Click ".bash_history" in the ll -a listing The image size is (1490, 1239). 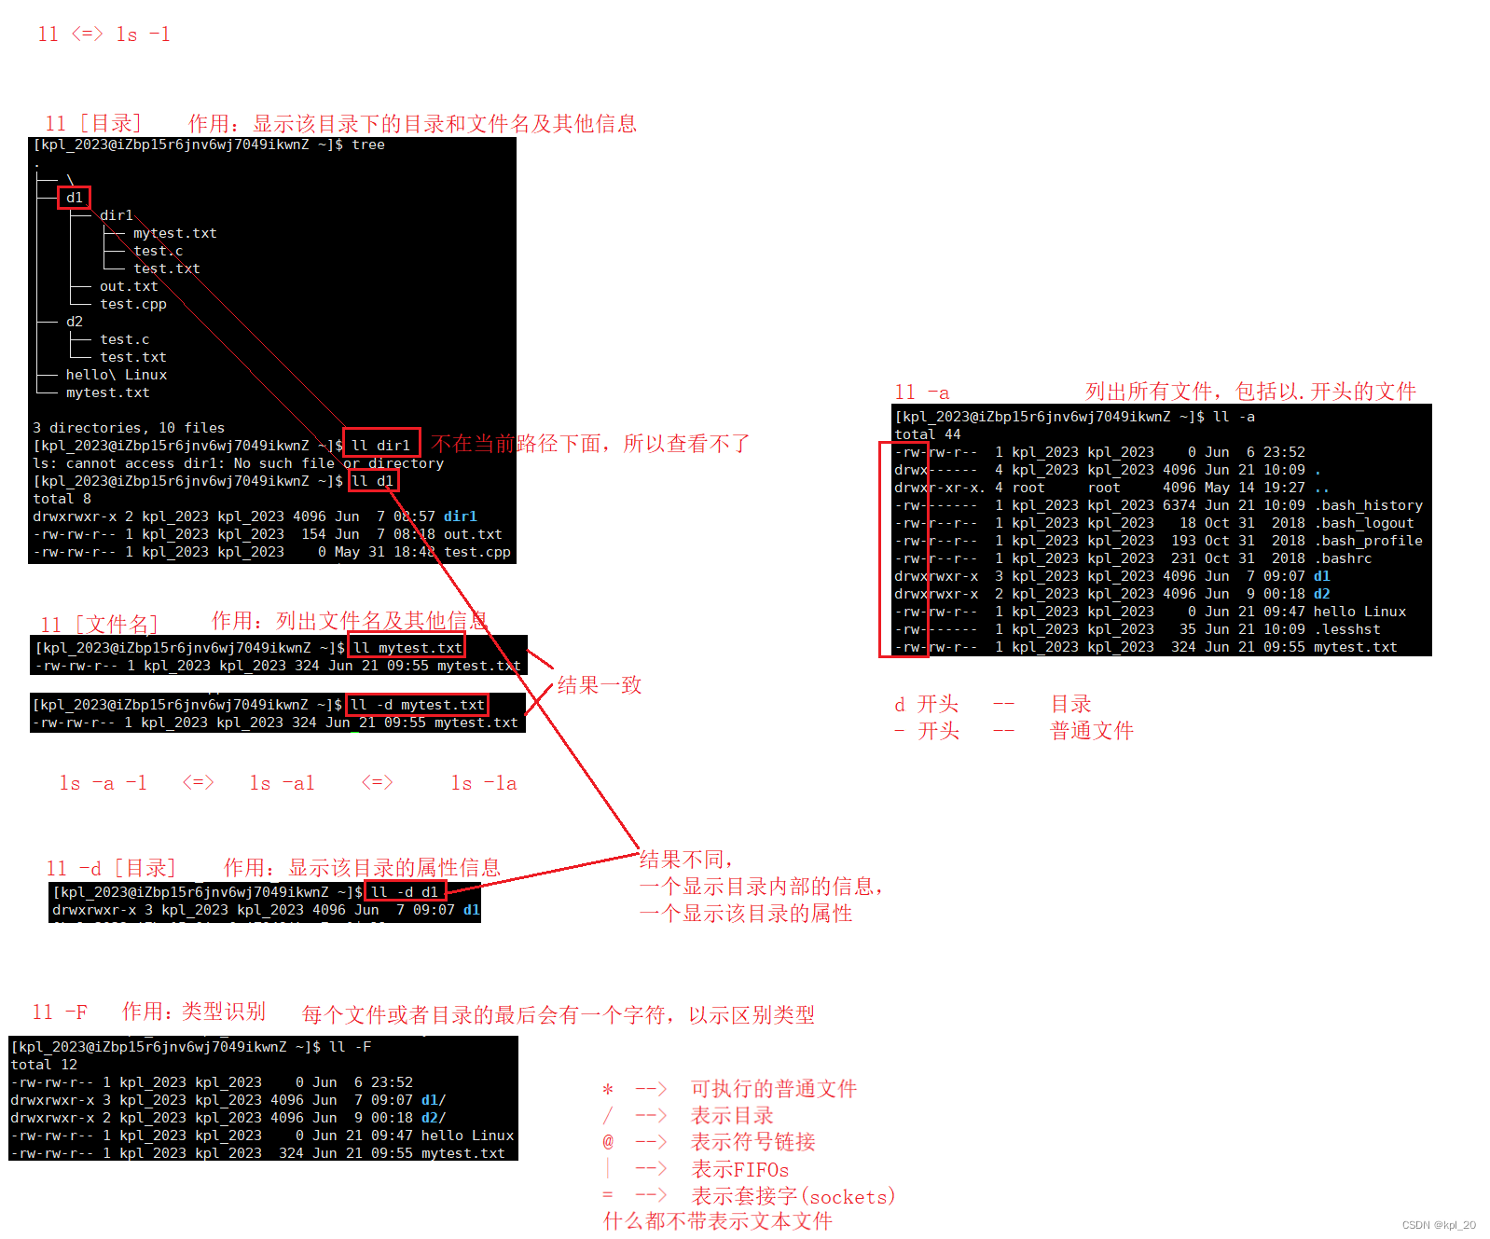click(1369, 505)
